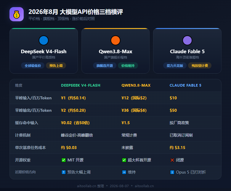Click the 平峰输出/百万Token row label
Viewport: 231px width, 191px height.
point(33,110)
